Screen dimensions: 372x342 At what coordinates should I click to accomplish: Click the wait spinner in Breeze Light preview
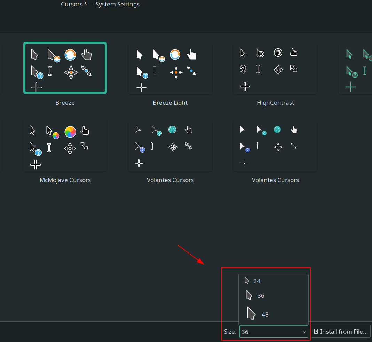pos(175,55)
